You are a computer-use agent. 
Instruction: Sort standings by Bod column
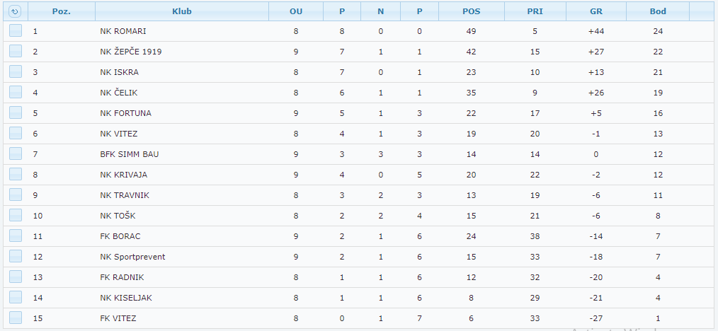coord(658,11)
